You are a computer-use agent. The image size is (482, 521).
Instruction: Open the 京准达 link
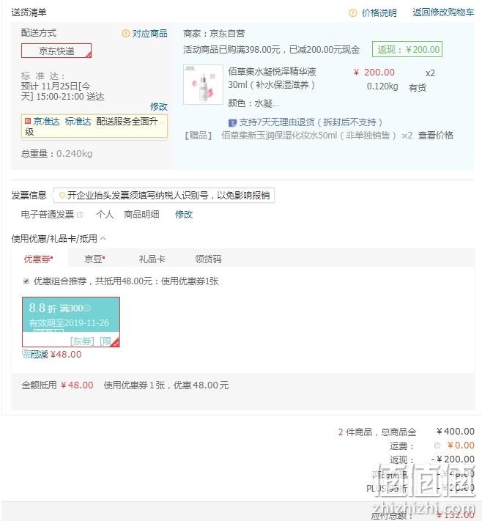click(x=46, y=122)
